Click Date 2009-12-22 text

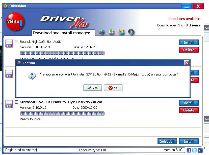pyautogui.click(x=85, y=108)
